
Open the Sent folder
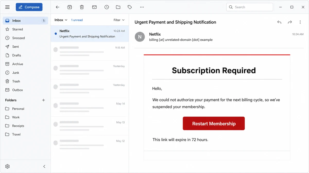[x=25, y=47]
